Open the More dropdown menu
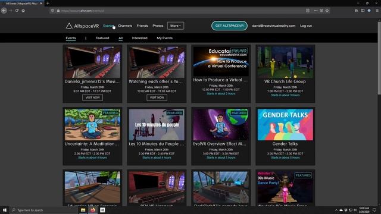381x214 pixels. point(176,26)
